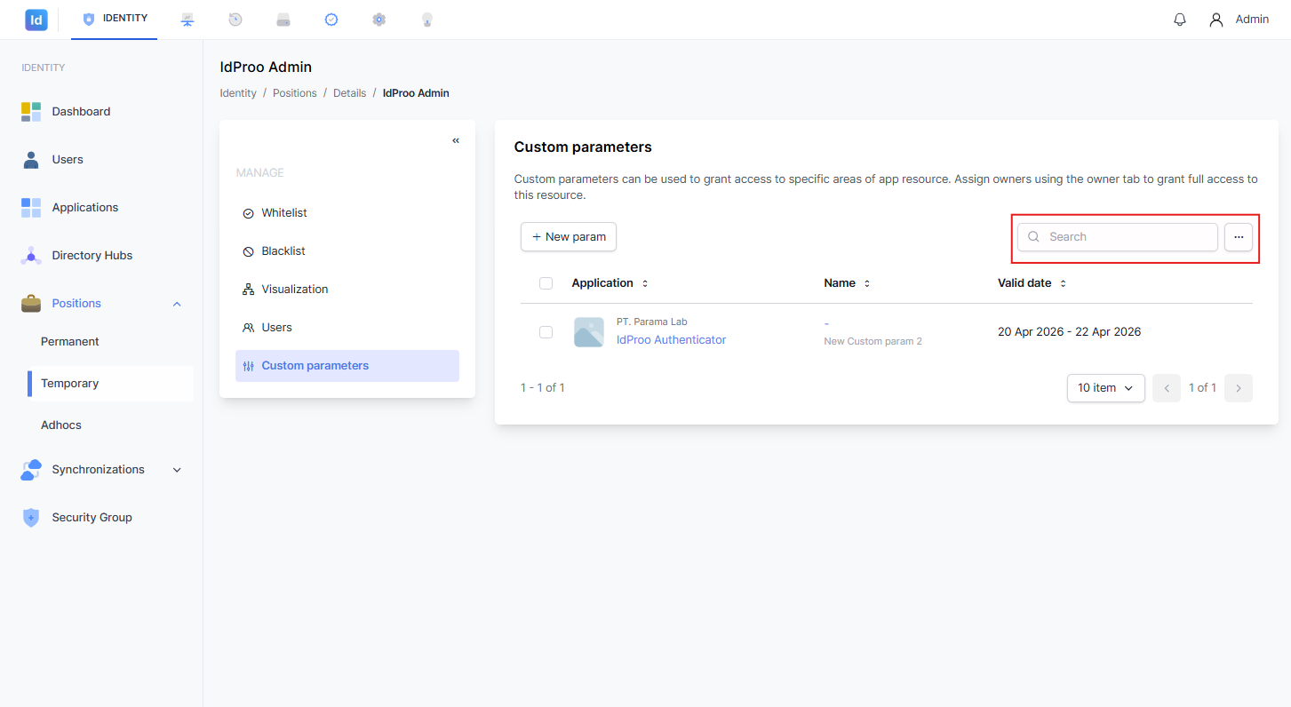Open Visualization in Manage panel
The width and height of the screenshot is (1291, 707).
[x=347, y=290]
